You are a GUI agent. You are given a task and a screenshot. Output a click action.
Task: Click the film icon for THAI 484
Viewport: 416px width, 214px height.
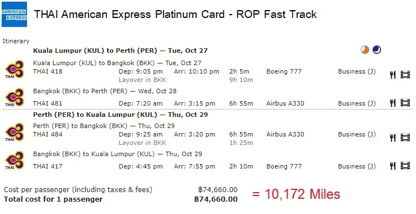(405, 138)
